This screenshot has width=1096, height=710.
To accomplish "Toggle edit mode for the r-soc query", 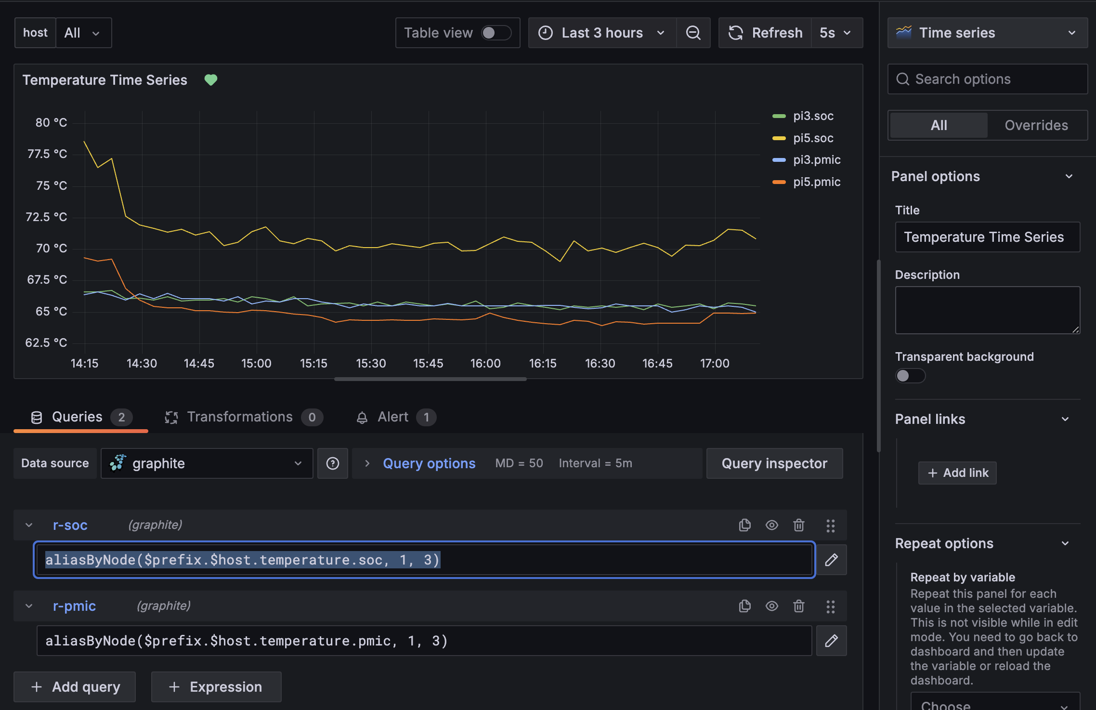I will [x=831, y=560].
